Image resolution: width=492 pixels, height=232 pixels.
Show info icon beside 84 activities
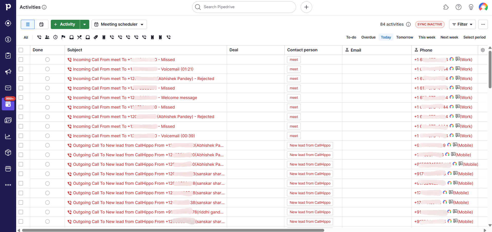[408, 24]
